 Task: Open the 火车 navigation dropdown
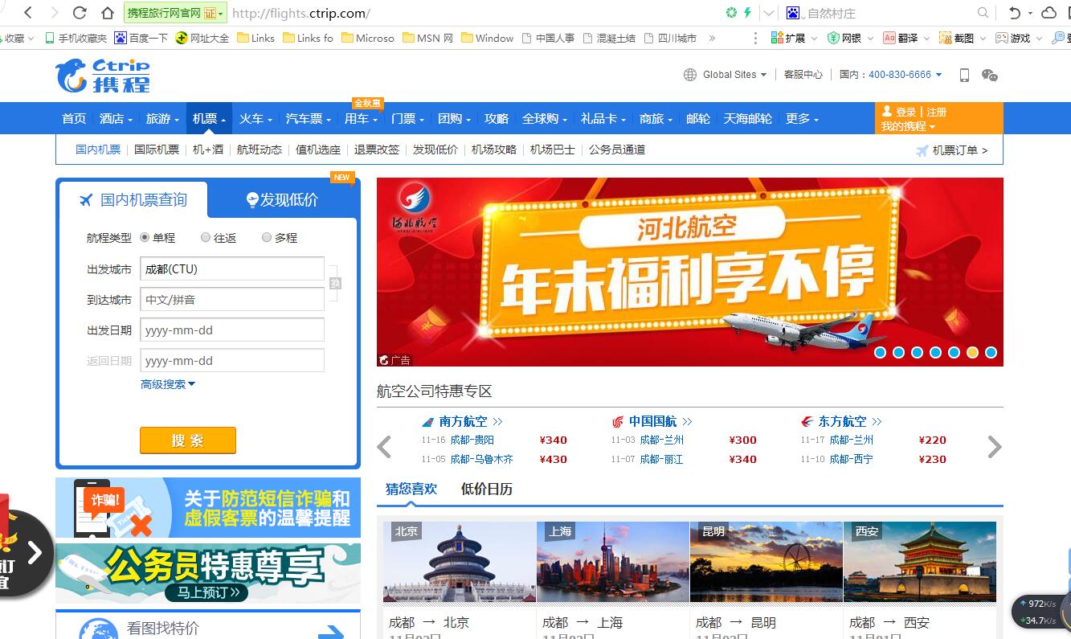click(255, 118)
